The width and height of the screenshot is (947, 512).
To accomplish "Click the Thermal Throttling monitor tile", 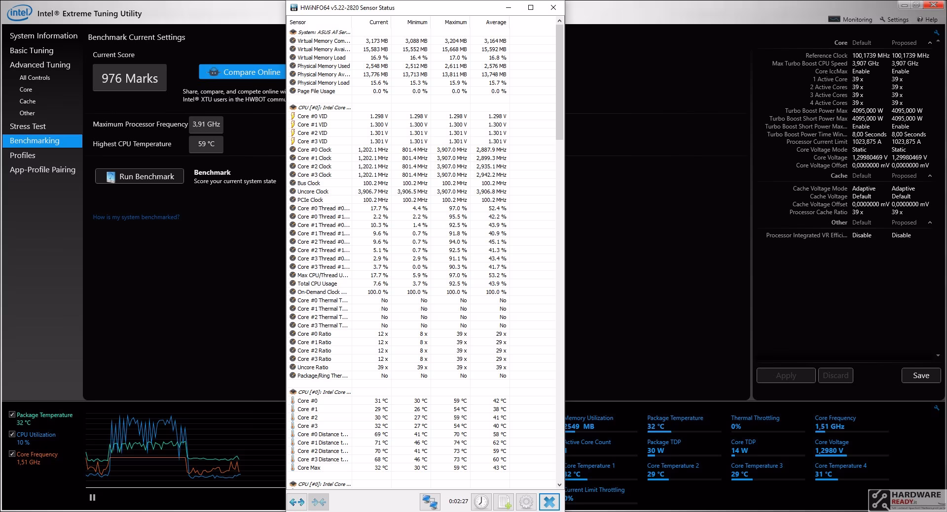I will [767, 422].
